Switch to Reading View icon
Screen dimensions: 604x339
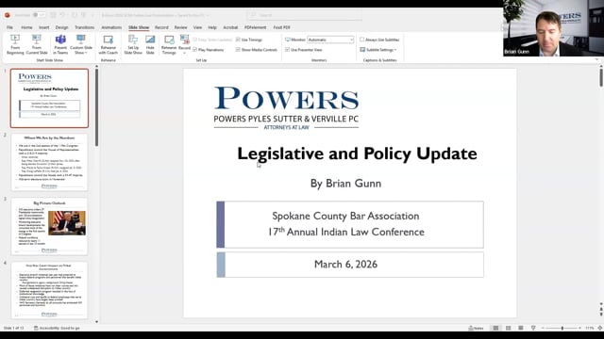(521, 329)
